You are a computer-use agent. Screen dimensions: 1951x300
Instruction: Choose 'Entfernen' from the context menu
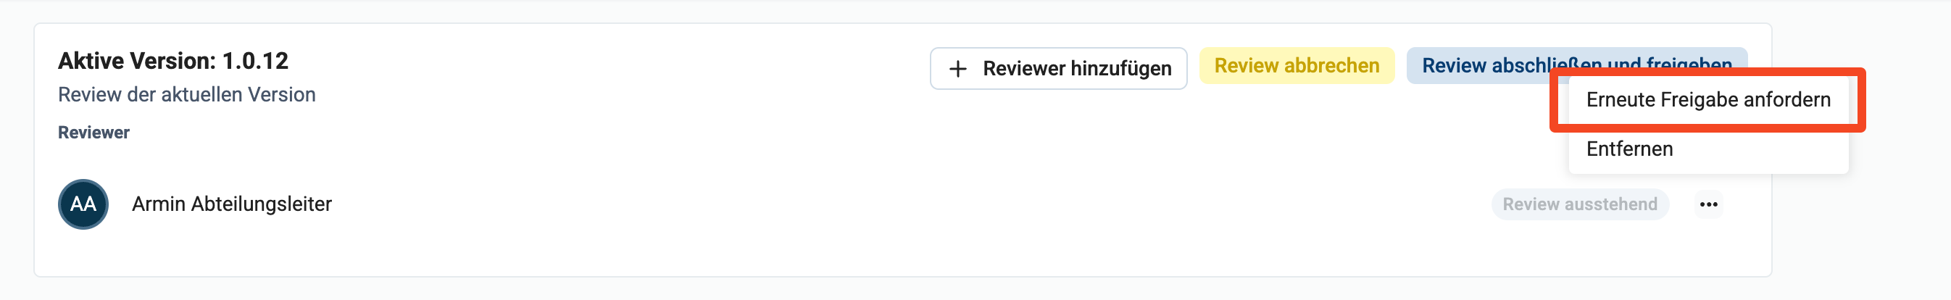pyautogui.click(x=1629, y=149)
